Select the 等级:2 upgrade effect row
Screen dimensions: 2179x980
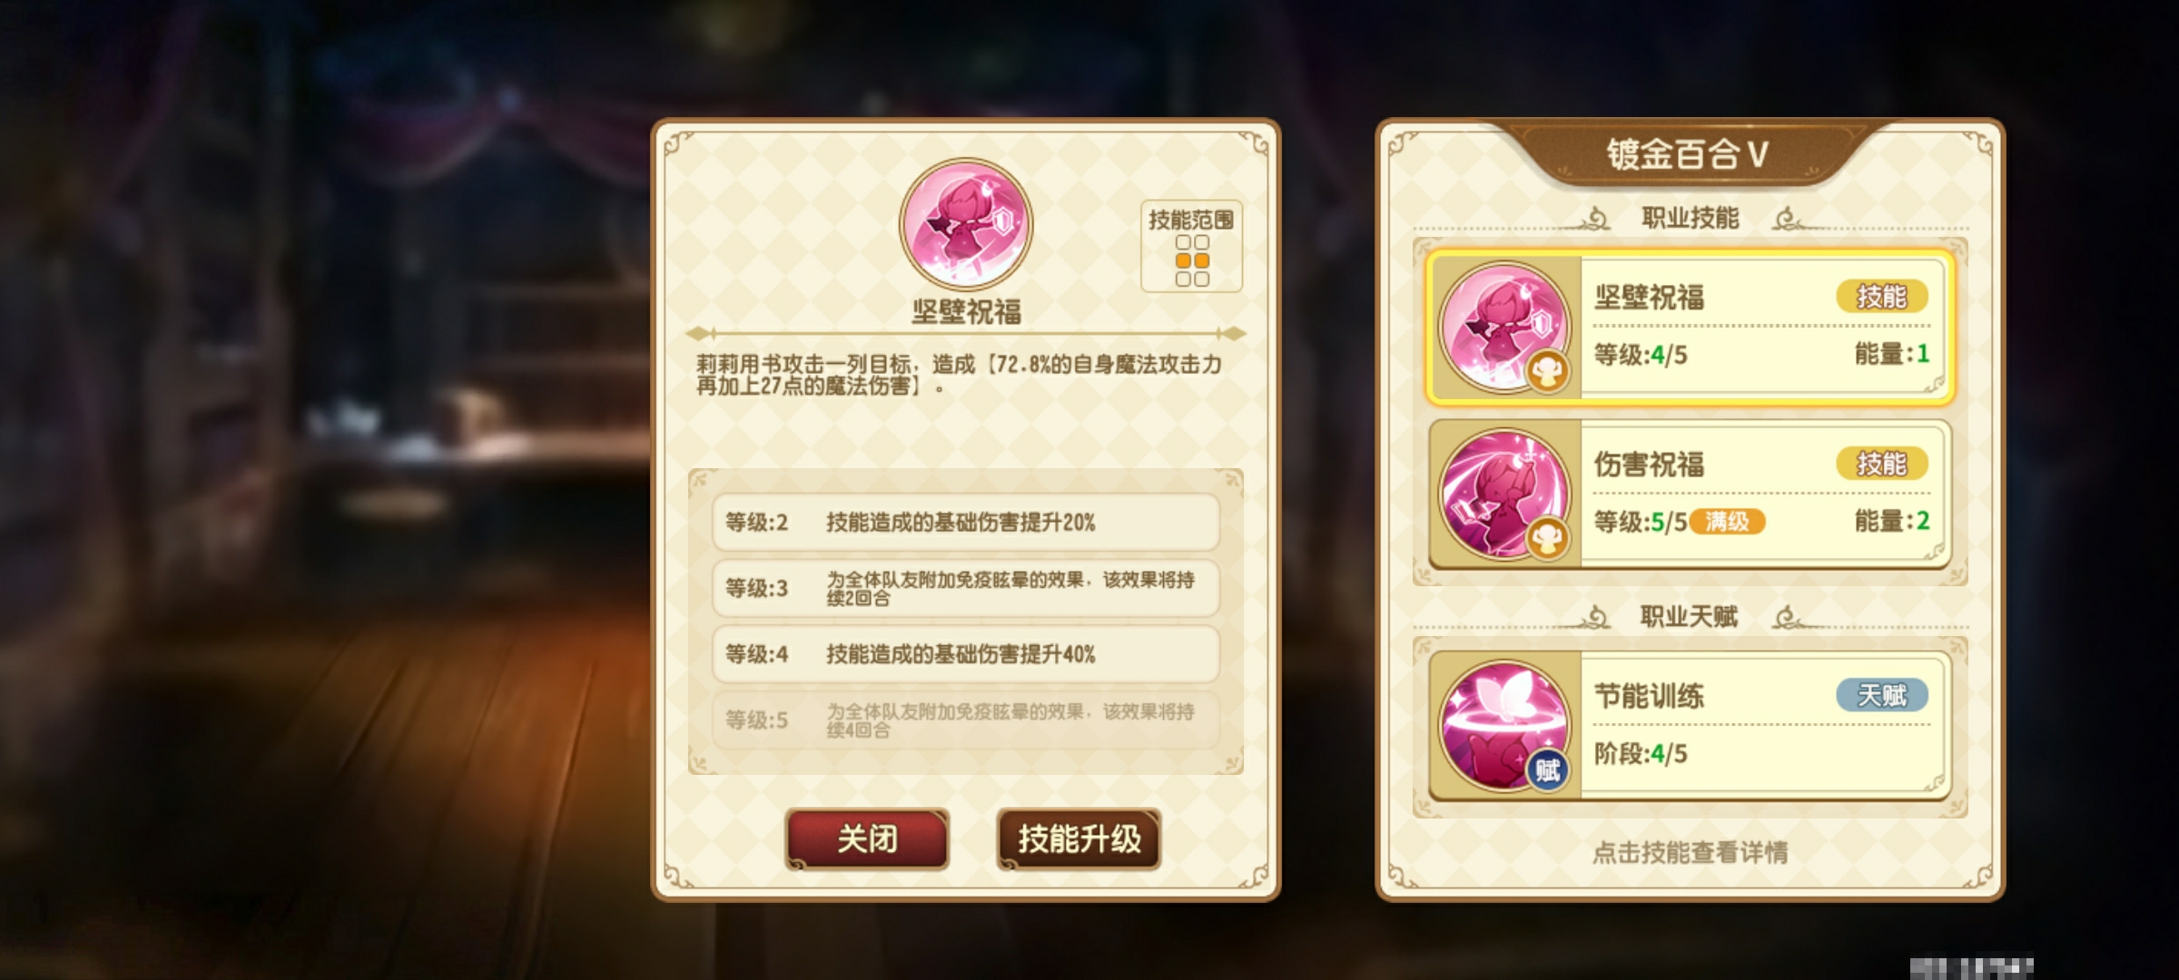965,523
